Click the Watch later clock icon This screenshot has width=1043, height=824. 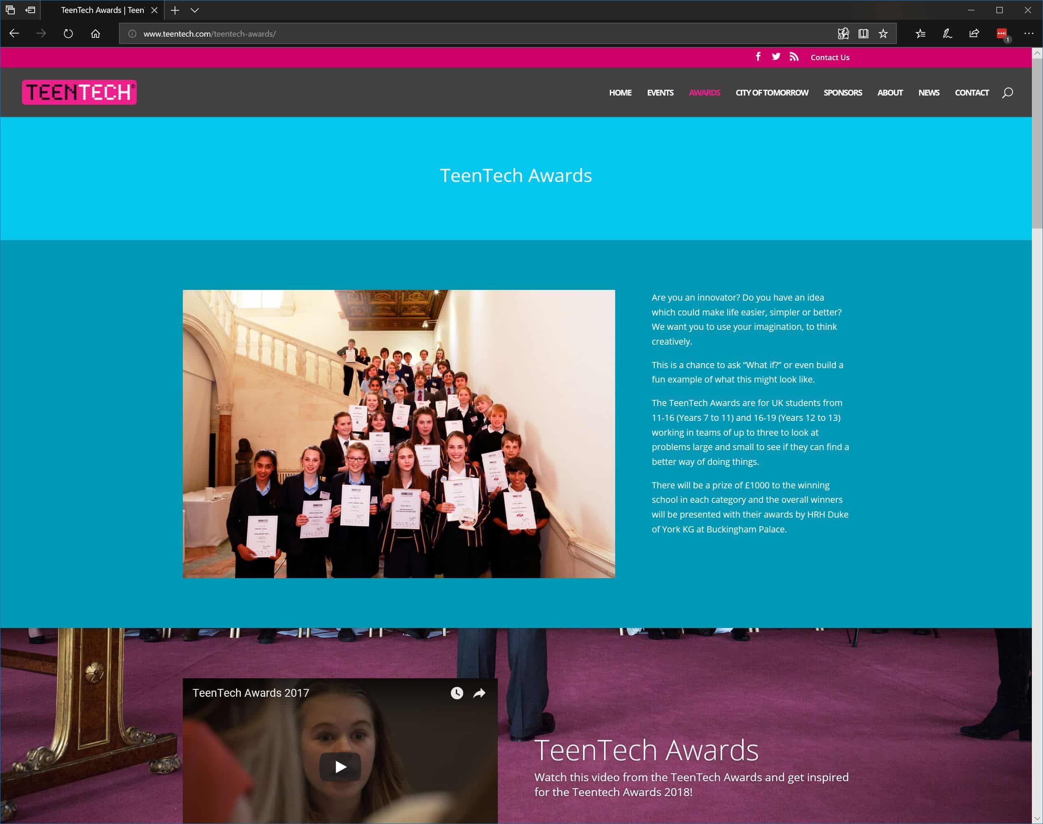click(456, 693)
